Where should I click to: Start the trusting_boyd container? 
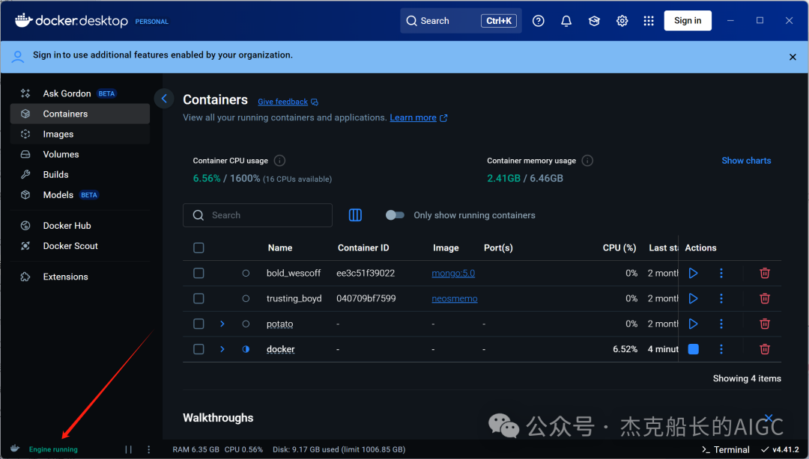693,298
